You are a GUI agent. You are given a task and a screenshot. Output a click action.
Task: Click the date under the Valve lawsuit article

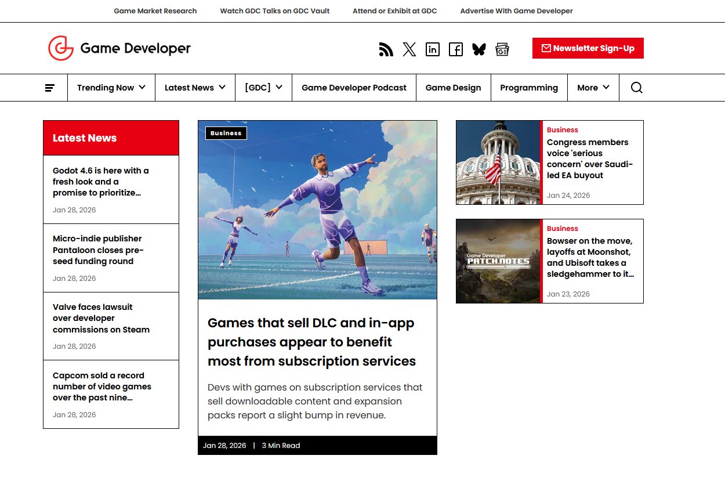74,346
